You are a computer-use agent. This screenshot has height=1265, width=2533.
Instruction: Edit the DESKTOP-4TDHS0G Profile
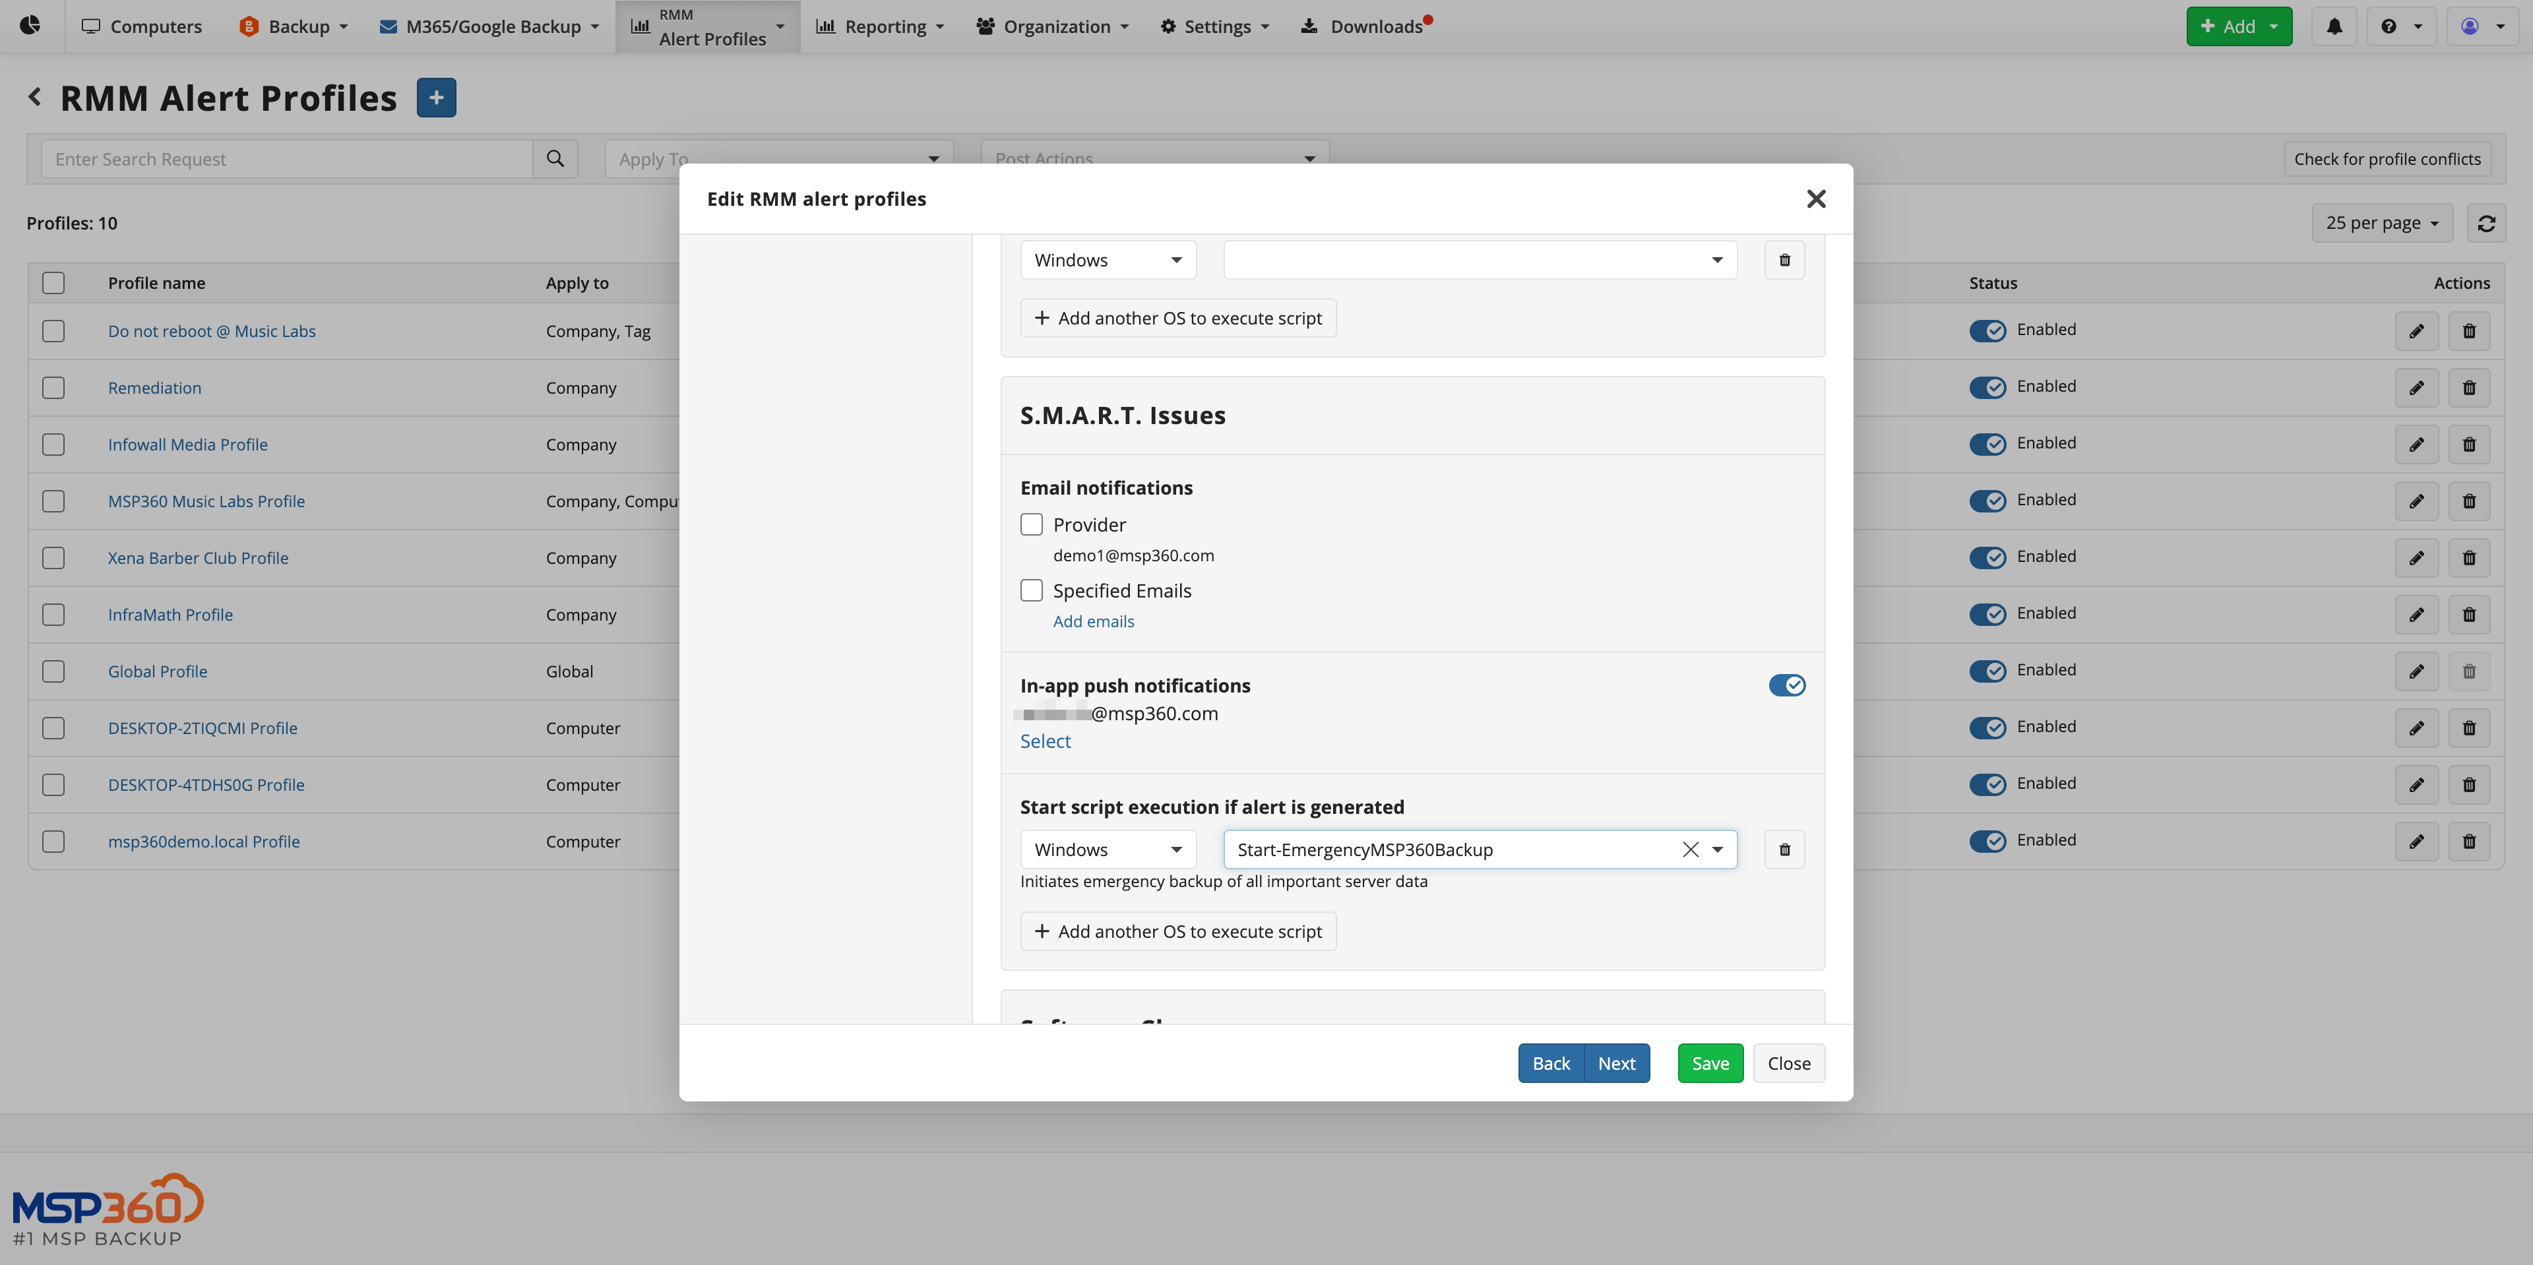pyautogui.click(x=2416, y=784)
